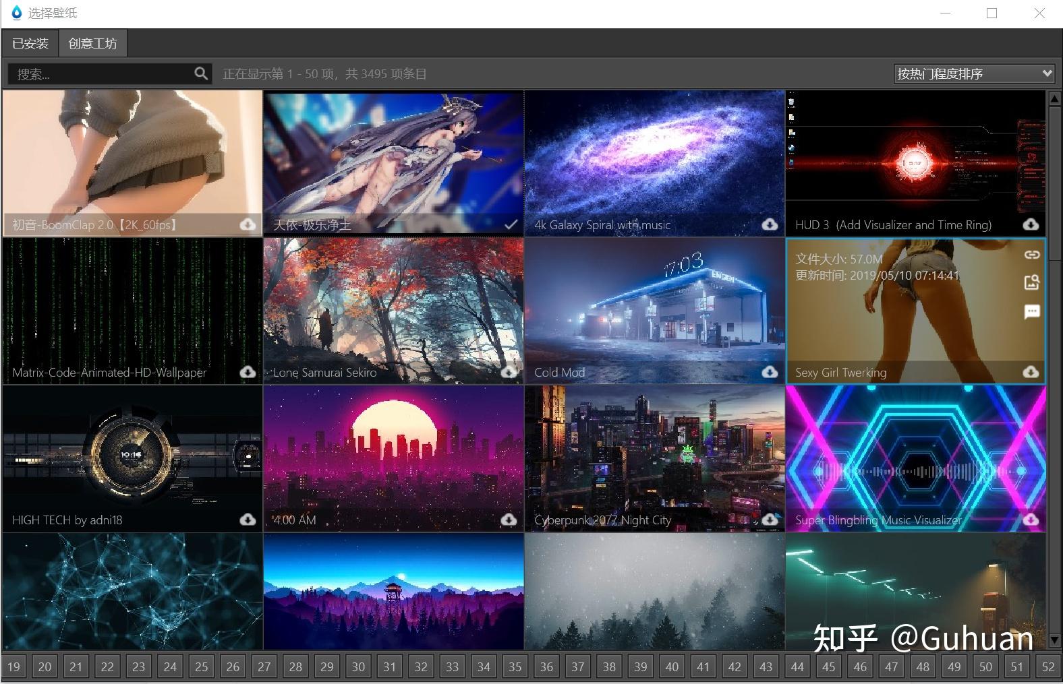1063x684 pixels.
Task: Download HIGH TECH by adni18 via its cloud icon
Action: pos(248,520)
